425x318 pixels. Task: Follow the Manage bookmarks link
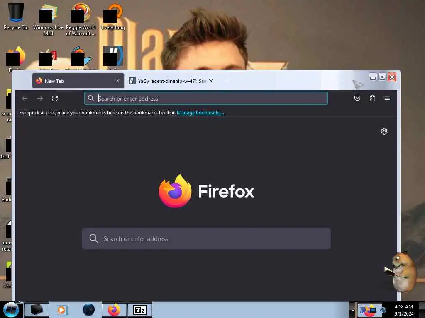(x=200, y=113)
